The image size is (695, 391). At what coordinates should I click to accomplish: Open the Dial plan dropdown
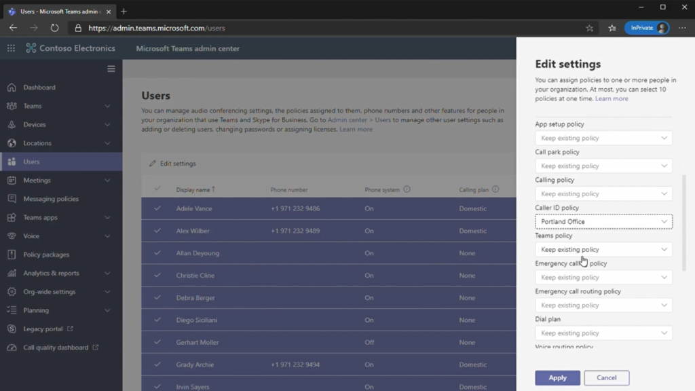(603, 333)
